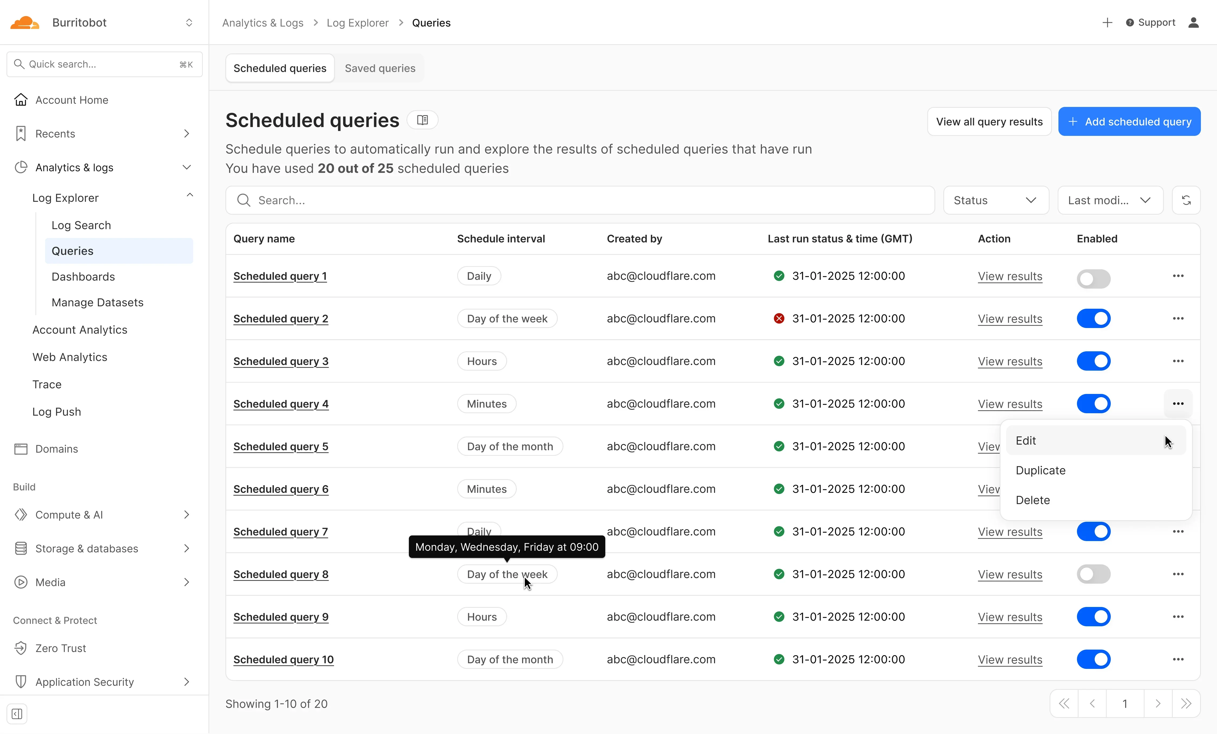
Task: Collapse the Log Explorer section
Action: click(190, 196)
